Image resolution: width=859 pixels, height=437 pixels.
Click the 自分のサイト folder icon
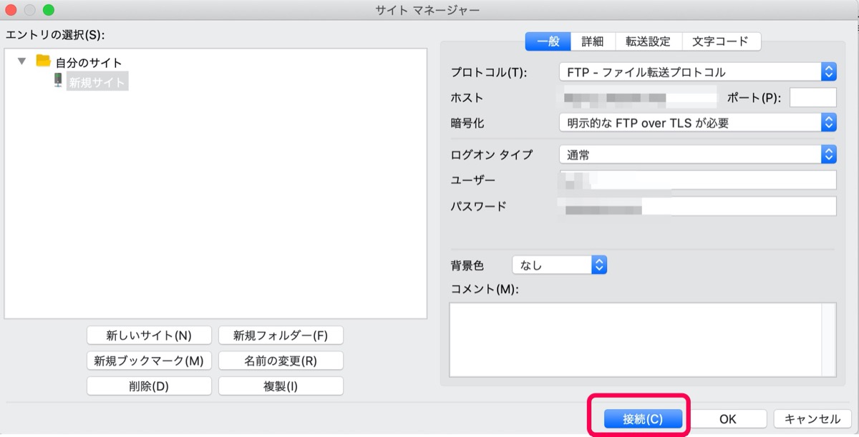(43, 62)
